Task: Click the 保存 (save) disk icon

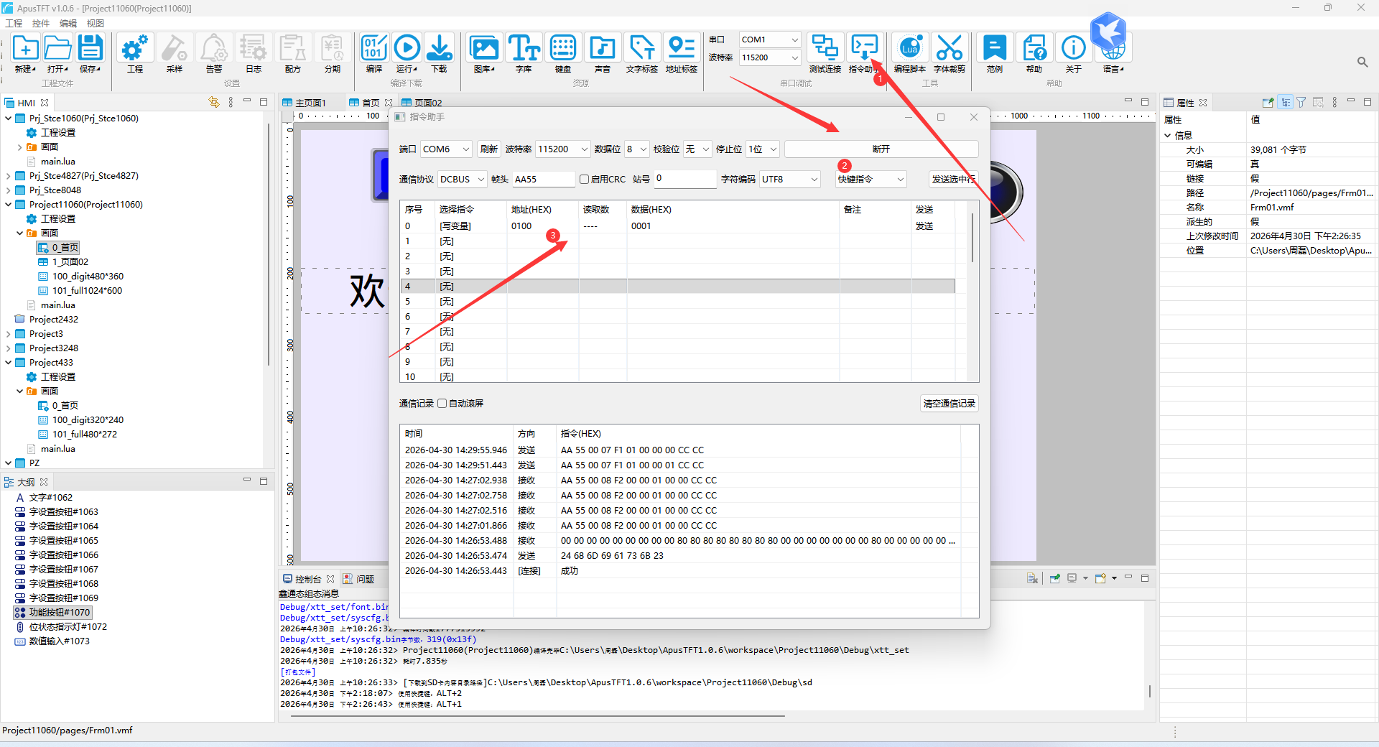Action: click(90, 48)
